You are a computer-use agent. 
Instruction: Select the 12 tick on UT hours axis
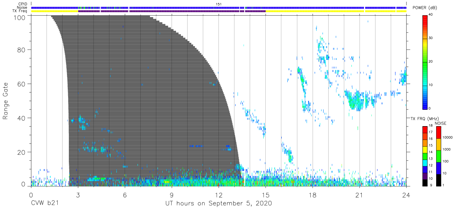[218, 194]
